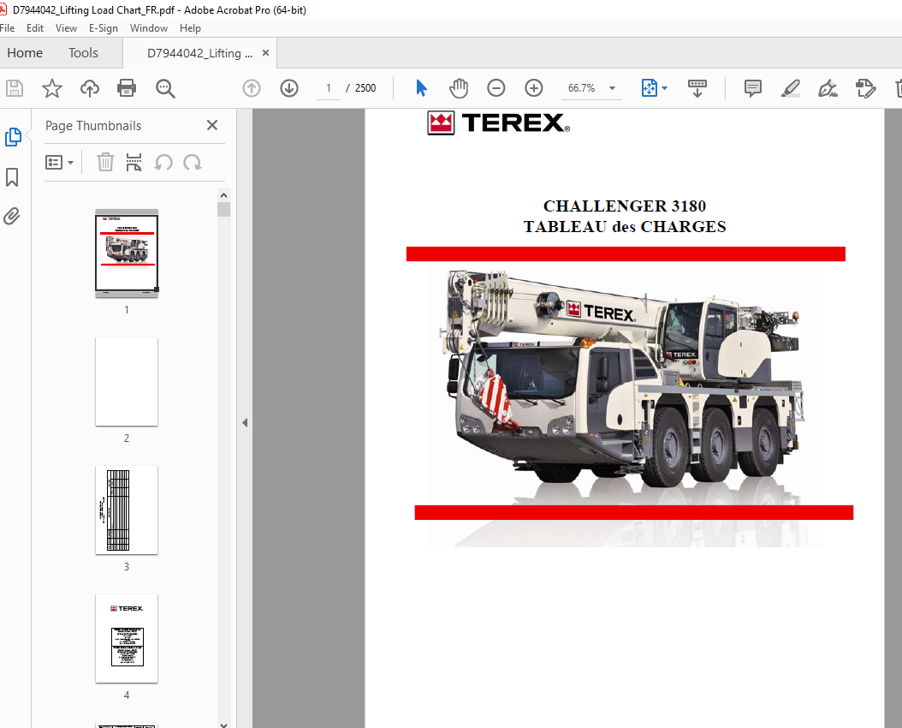Select page 4 thumbnail
Viewport: 902px width, 728px height.
point(127,638)
